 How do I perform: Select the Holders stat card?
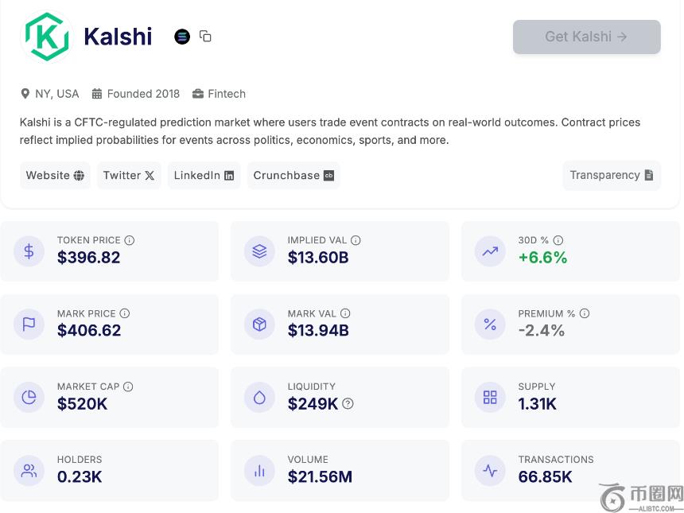pyautogui.click(x=109, y=470)
